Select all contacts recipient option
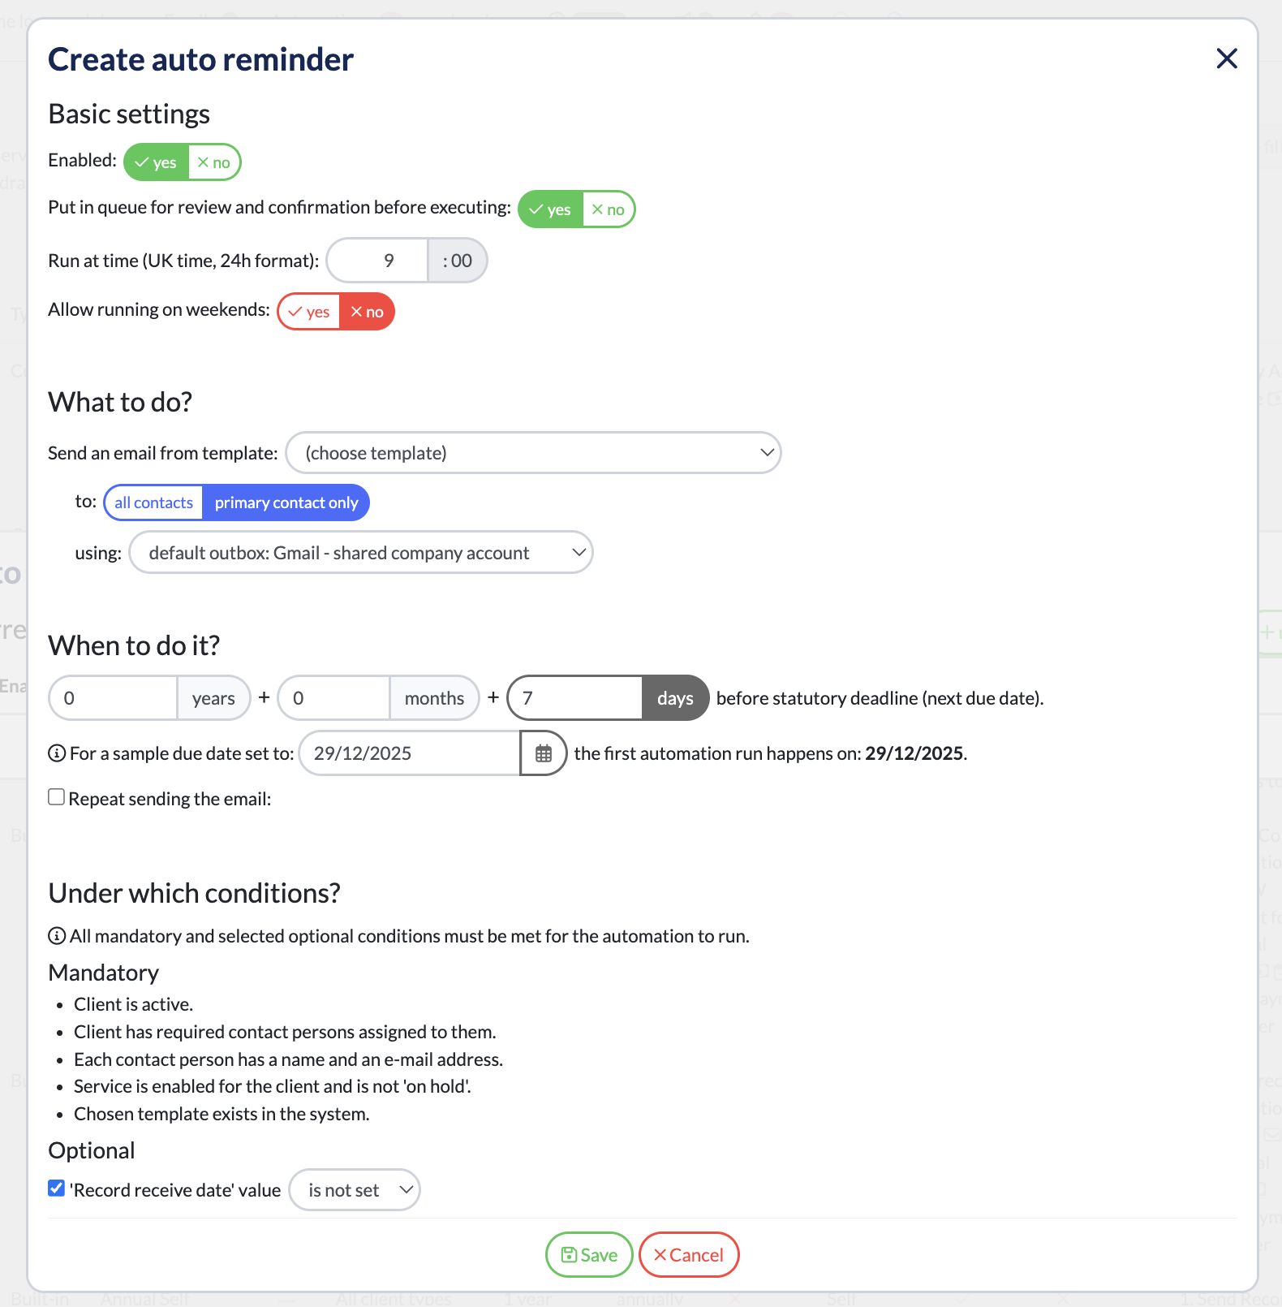Image resolution: width=1282 pixels, height=1307 pixels. [x=154, y=503]
